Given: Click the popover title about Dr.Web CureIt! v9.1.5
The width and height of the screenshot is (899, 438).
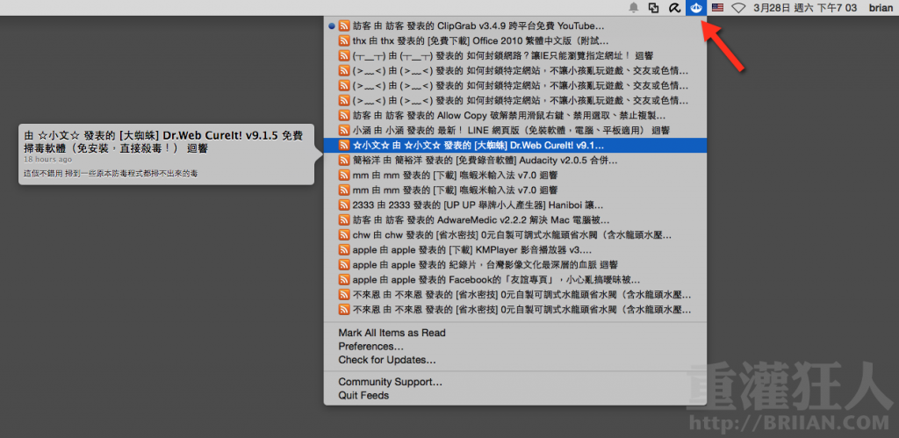Looking at the screenshot, I should pyautogui.click(x=162, y=141).
